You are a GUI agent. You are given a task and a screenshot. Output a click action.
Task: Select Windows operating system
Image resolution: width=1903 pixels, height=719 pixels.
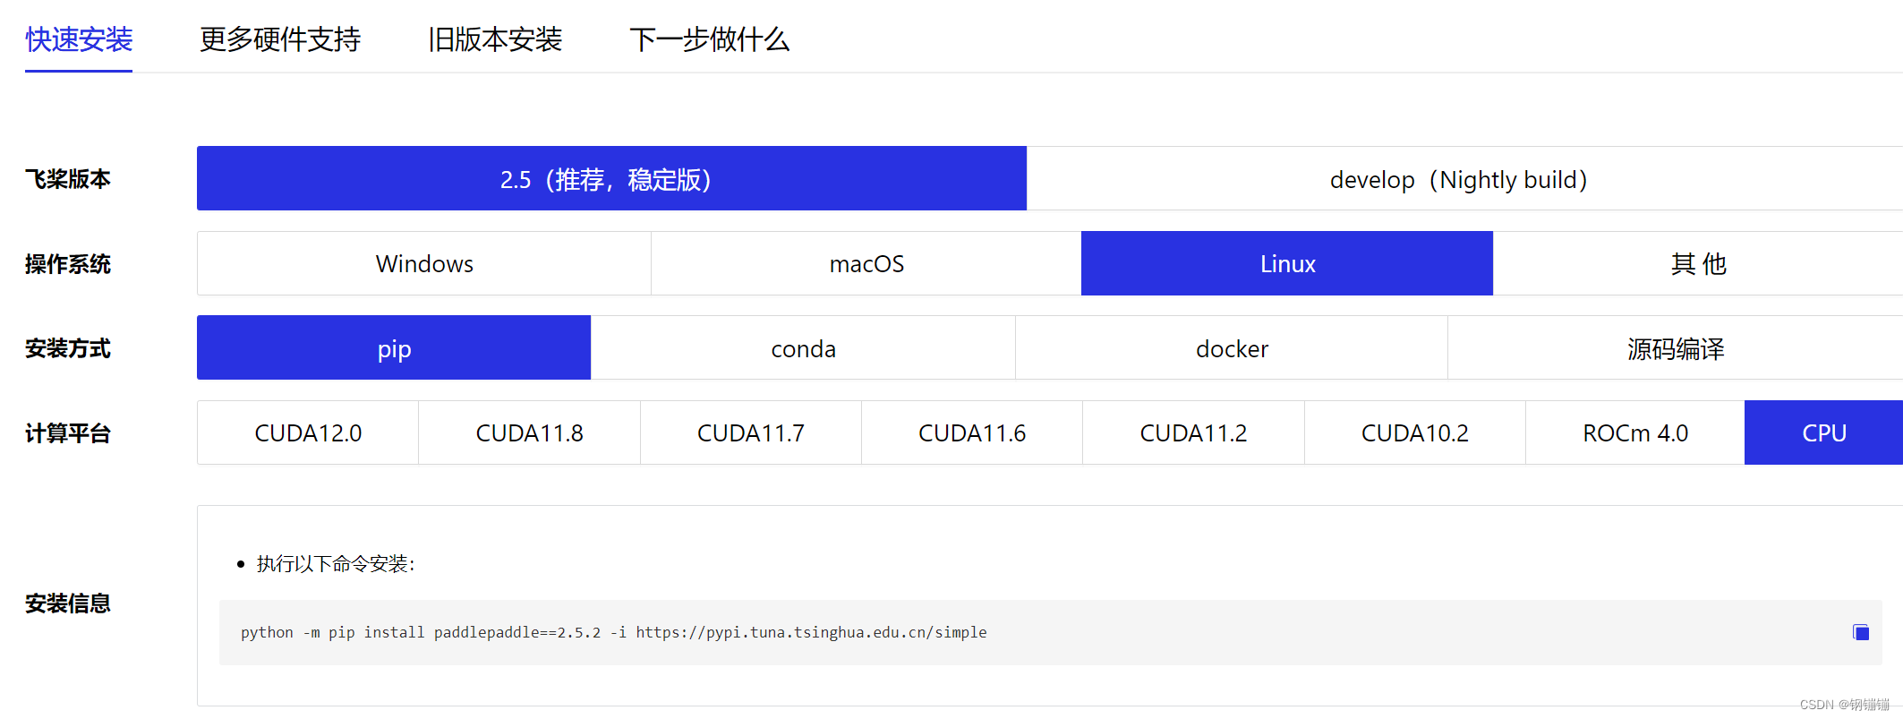click(x=424, y=263)
